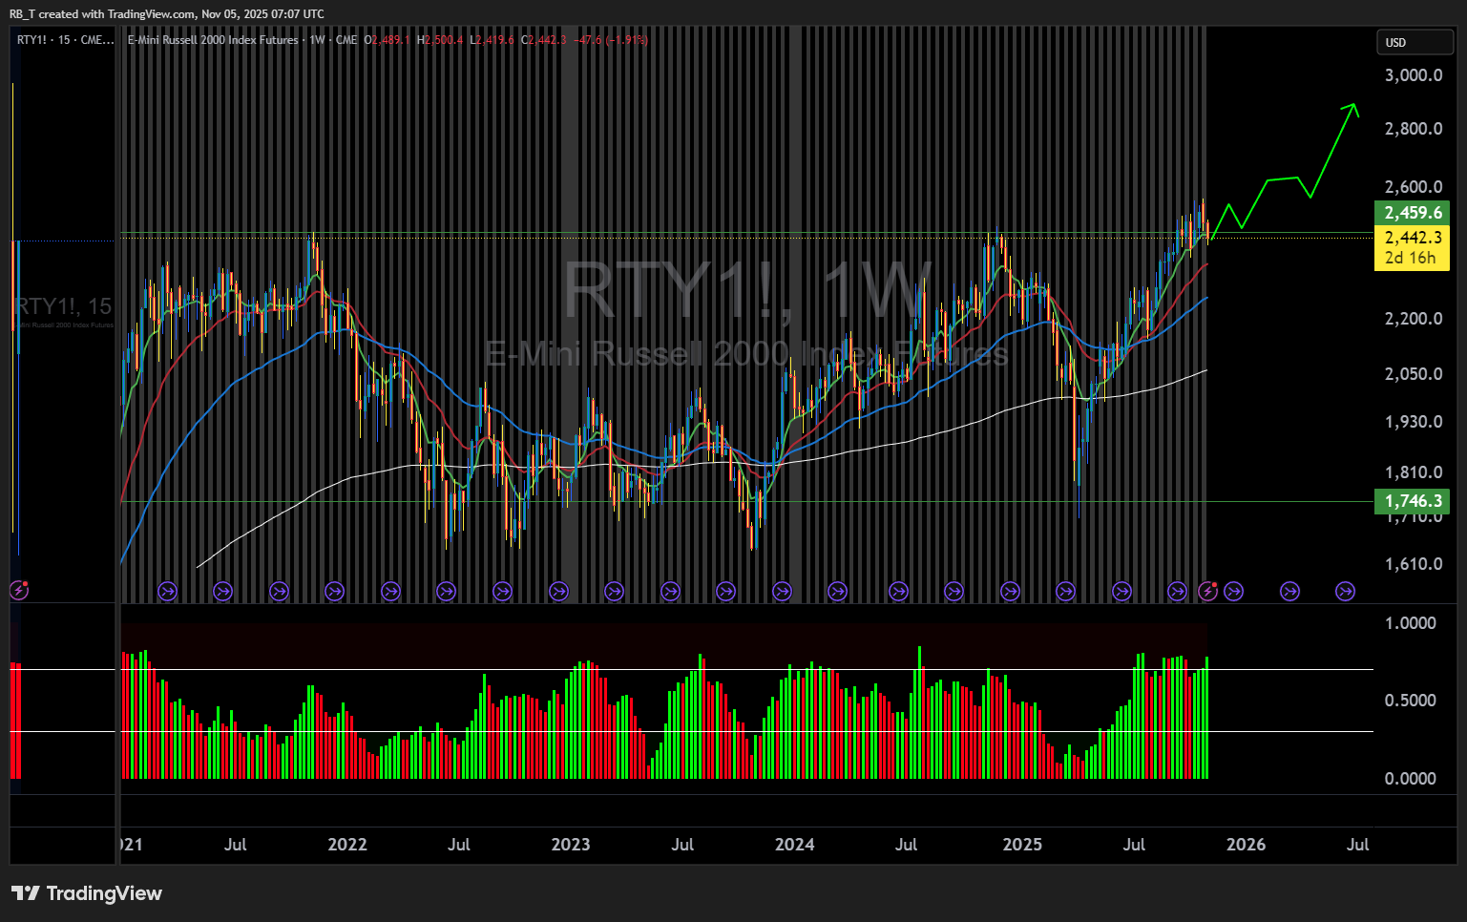1467x922 pixels.
Task: Click the TradingView logo
Action: pos(87,893)
